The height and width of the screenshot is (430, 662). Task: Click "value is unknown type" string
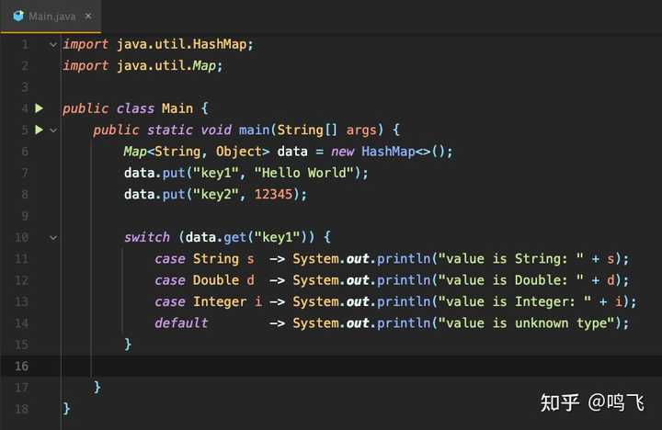point(527,322)
